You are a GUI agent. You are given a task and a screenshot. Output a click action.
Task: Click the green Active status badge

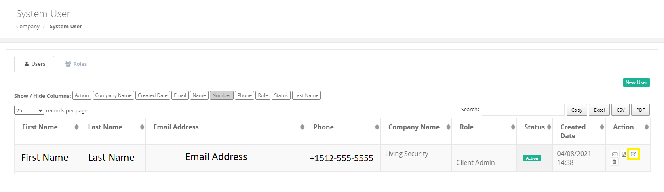531,158
